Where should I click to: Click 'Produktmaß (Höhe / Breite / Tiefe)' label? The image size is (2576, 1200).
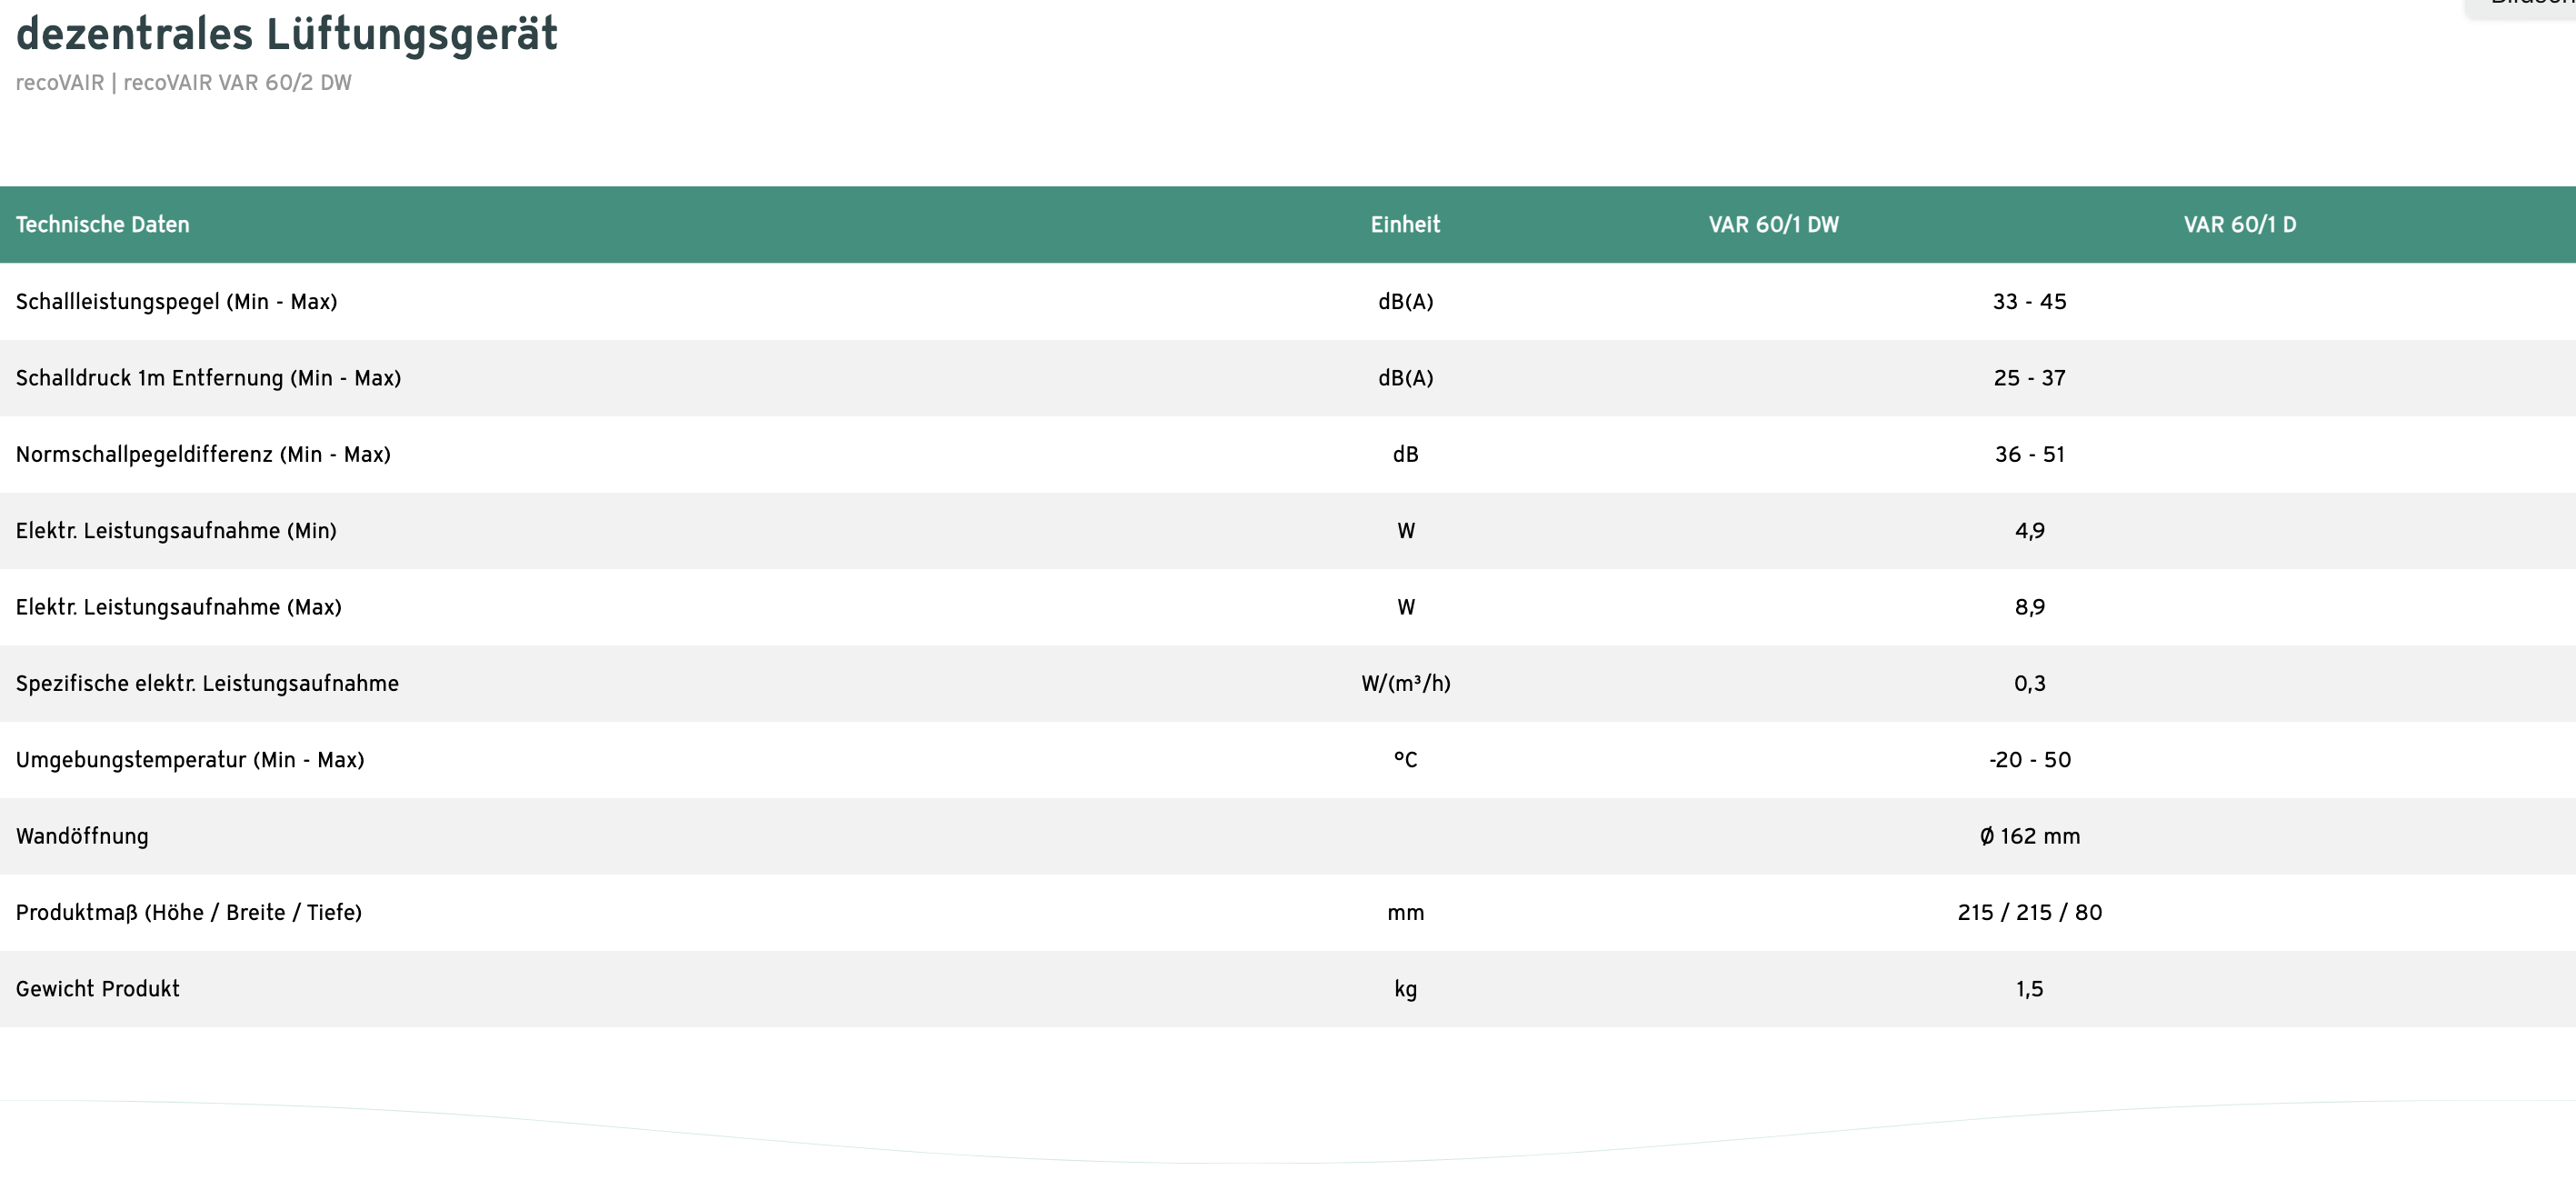190,913
